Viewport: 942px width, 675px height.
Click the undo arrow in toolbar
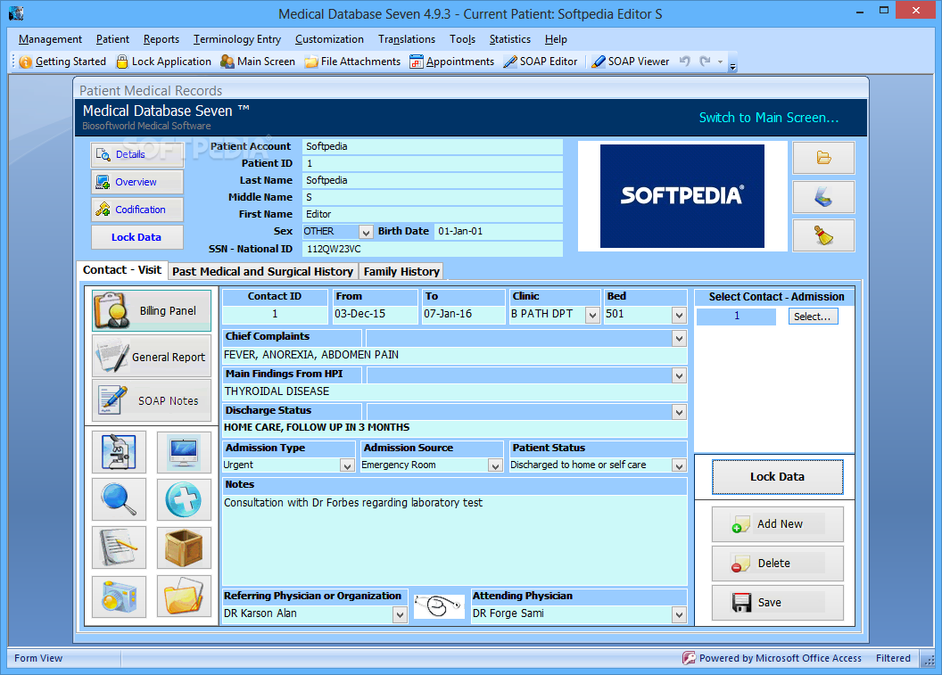(x=684, y=62)
